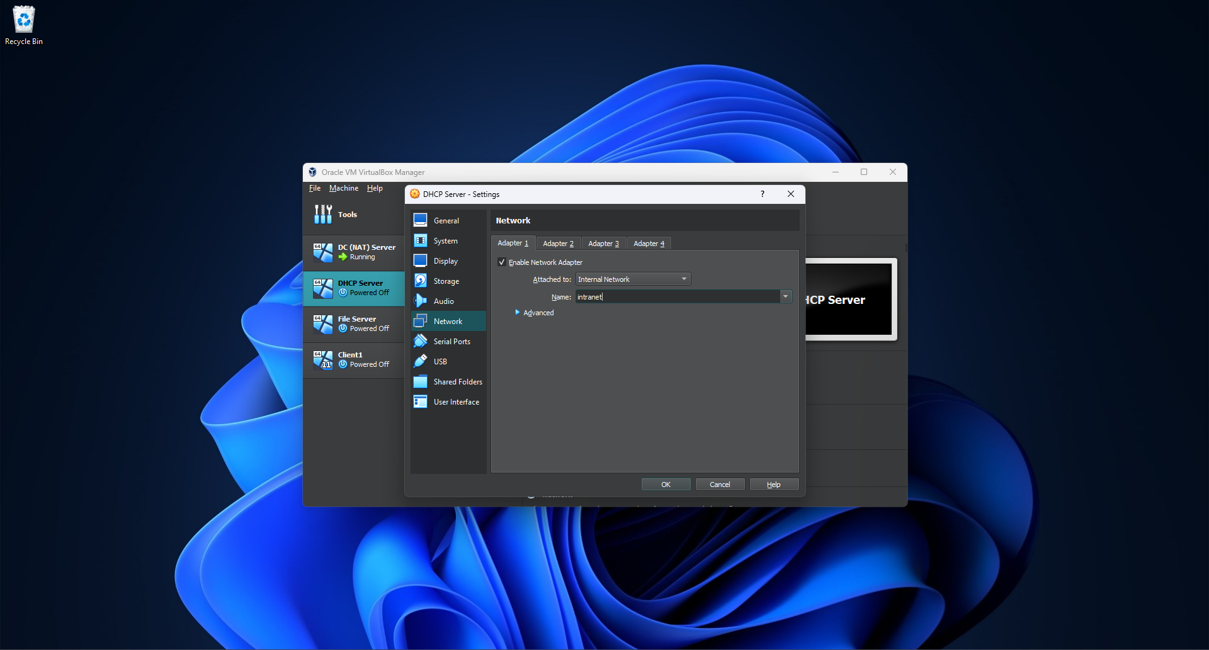
Task: Click the Audio settings icon
Action: point(421,301)
